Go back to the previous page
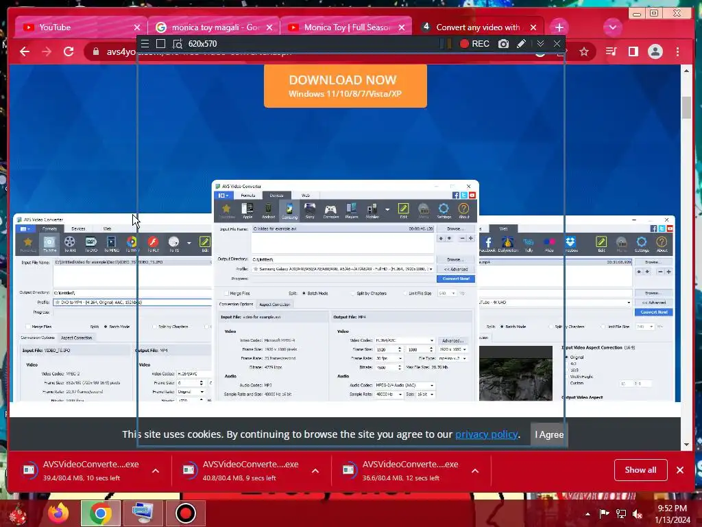 click(x=25, y=51)
